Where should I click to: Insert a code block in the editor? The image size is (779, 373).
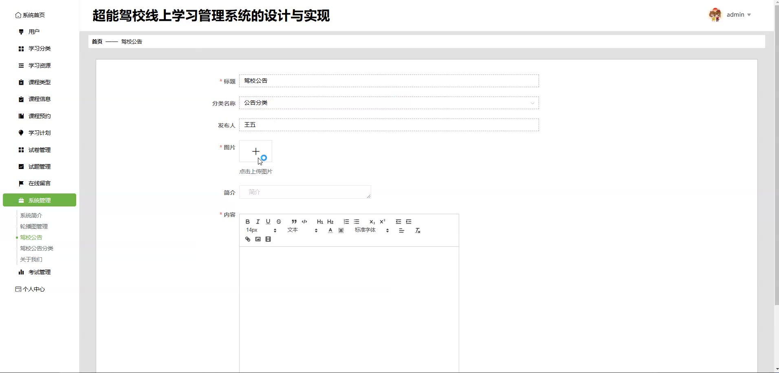click(304, 222)
